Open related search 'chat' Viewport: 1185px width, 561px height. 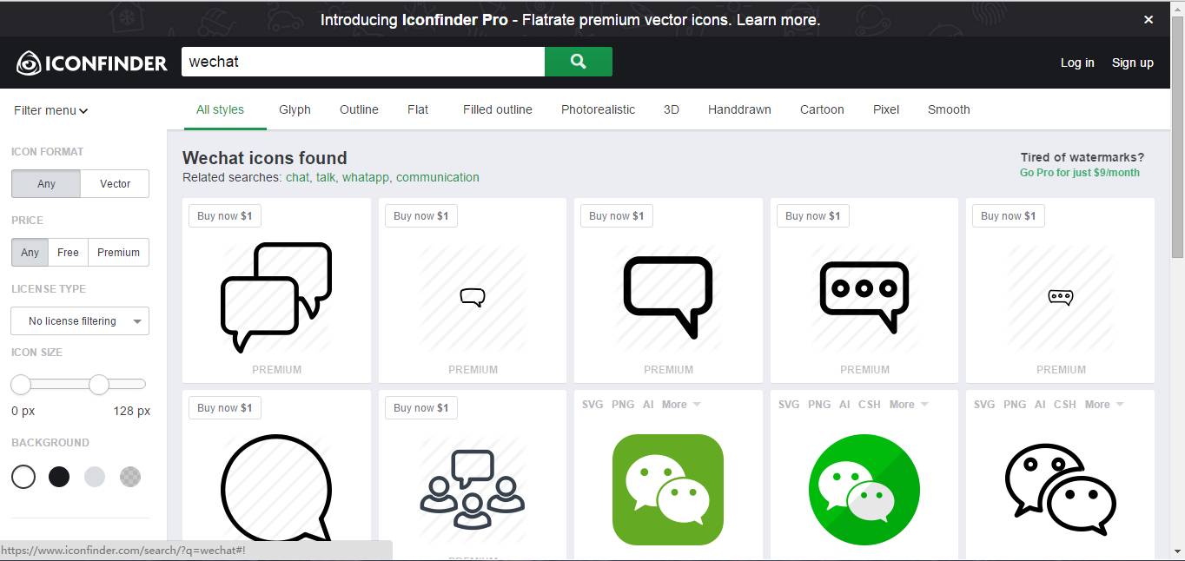[x=297, y=177]
